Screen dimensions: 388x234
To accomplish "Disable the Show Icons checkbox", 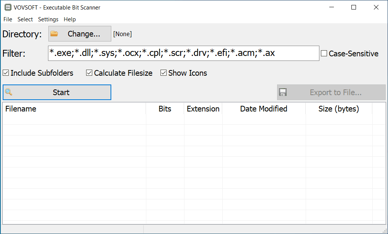I will (x=164, y=73).
